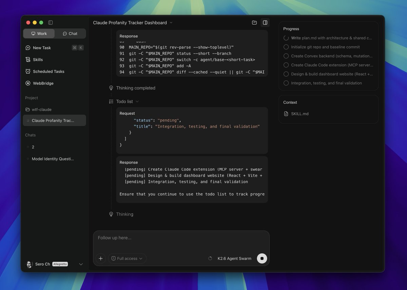Click the Thinking lightbulb icon at bottom
The width and height of the screenshot is (407, 290).
click(111, 214)
